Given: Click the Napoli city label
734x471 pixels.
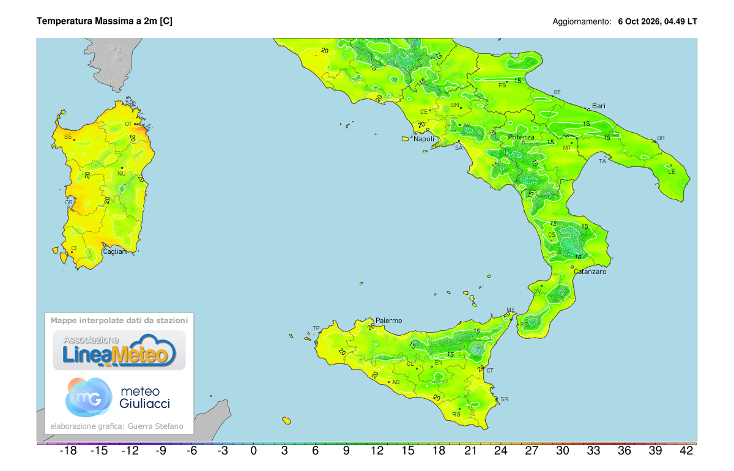Looking at the screenshot, I should [424, 139].
